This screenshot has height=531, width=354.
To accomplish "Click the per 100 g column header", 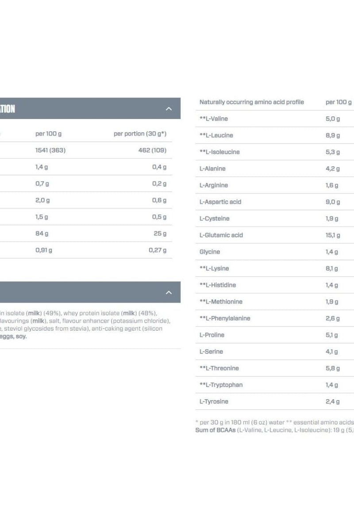I will tap(48, 134).
